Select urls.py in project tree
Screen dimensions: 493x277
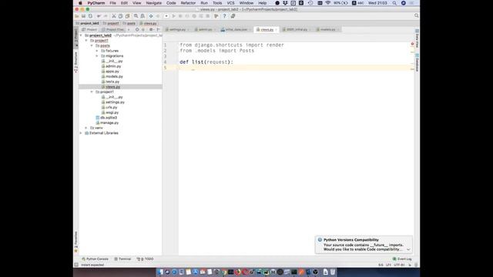coord(109,108)
